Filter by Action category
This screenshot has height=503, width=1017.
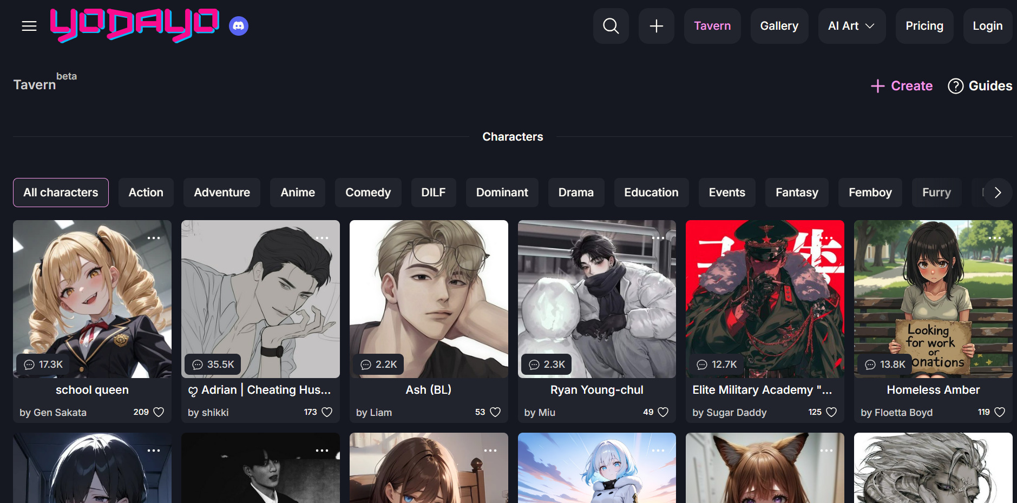click(x=146, y=193)
